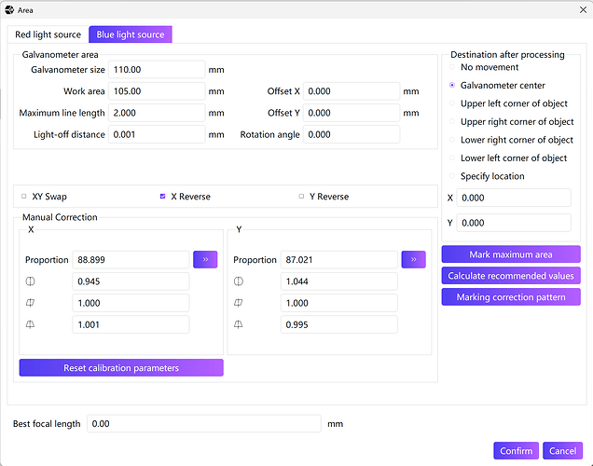Click the destination X coordinate field
The image size is (593, 466).
tap(514, 198)
